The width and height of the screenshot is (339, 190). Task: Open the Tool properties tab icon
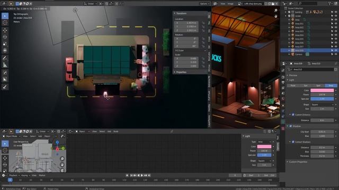[283, 70]
